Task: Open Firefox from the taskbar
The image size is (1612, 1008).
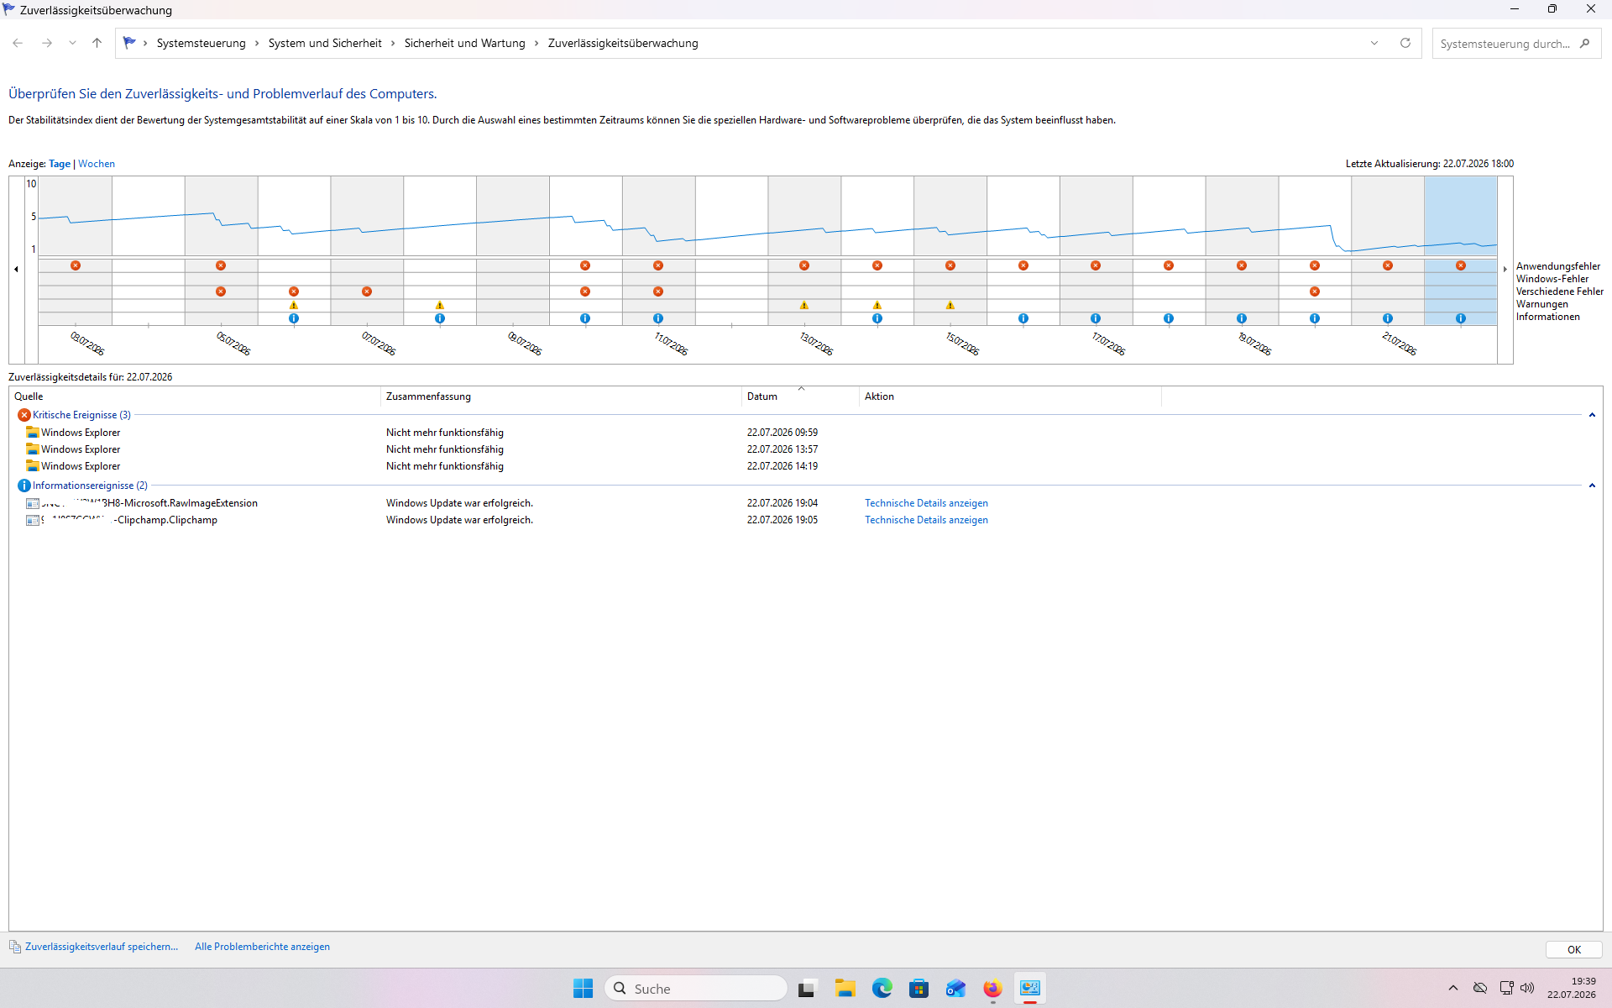Action: pyautogui.click(x=993, y=989)
